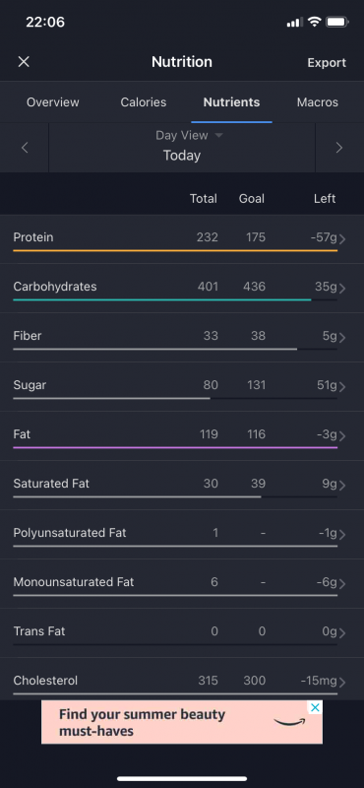The height and width of the screenshot is (788, 364).
Task: Switch to the Overview tab
Action: [x=53, y=102]
